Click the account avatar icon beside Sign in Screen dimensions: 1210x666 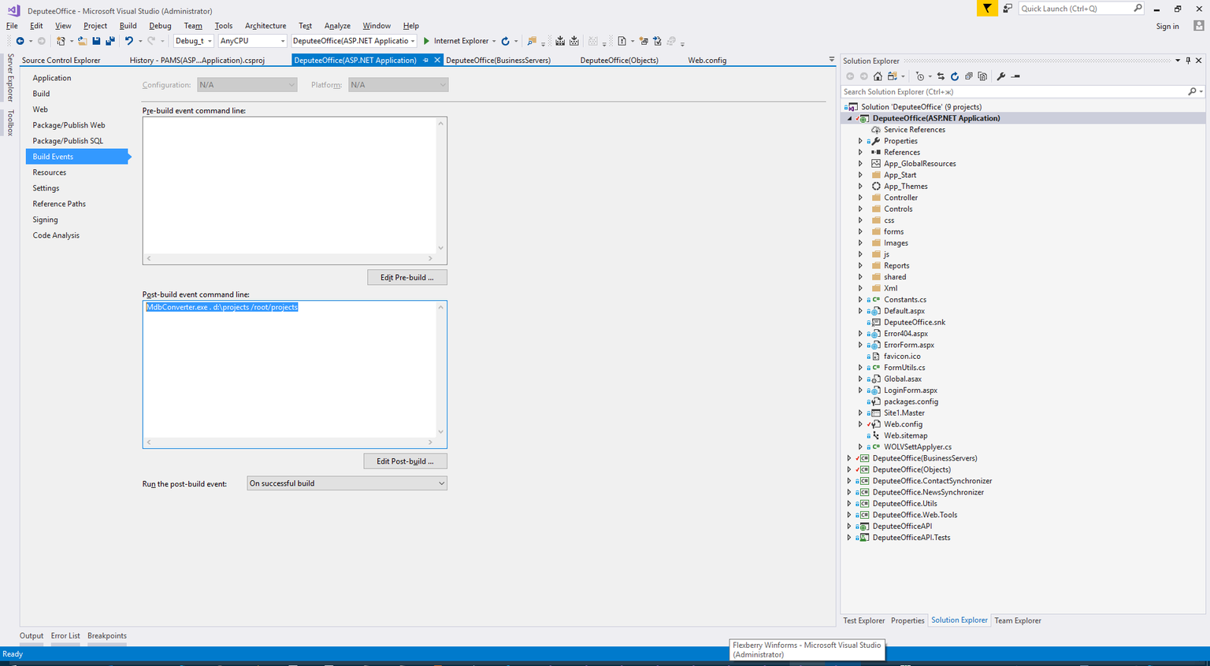[x=1199, y=25]
